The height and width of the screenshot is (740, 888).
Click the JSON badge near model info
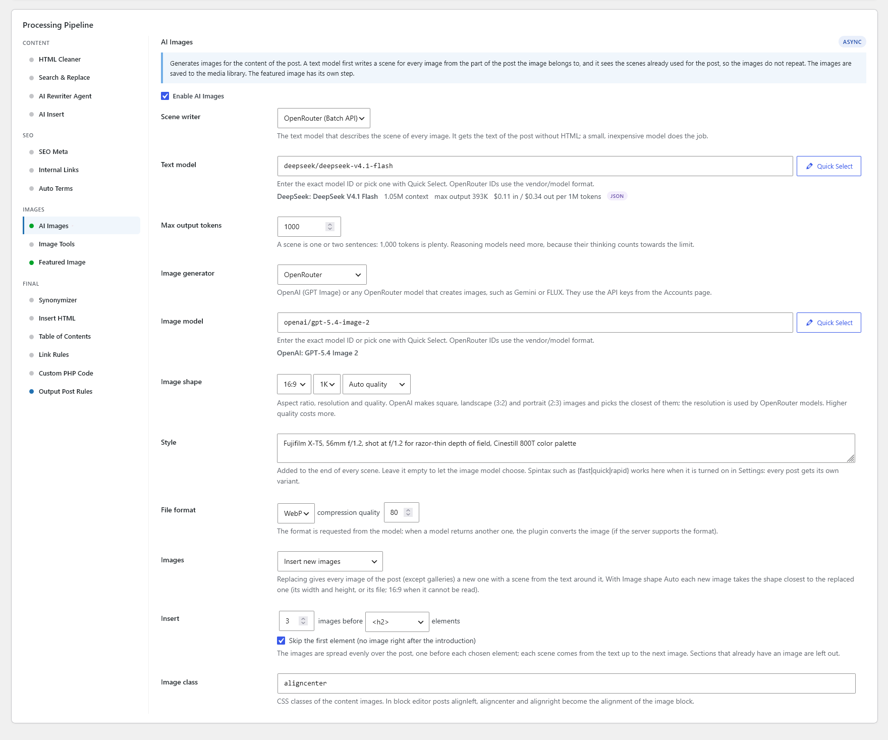tap(617, 196)
